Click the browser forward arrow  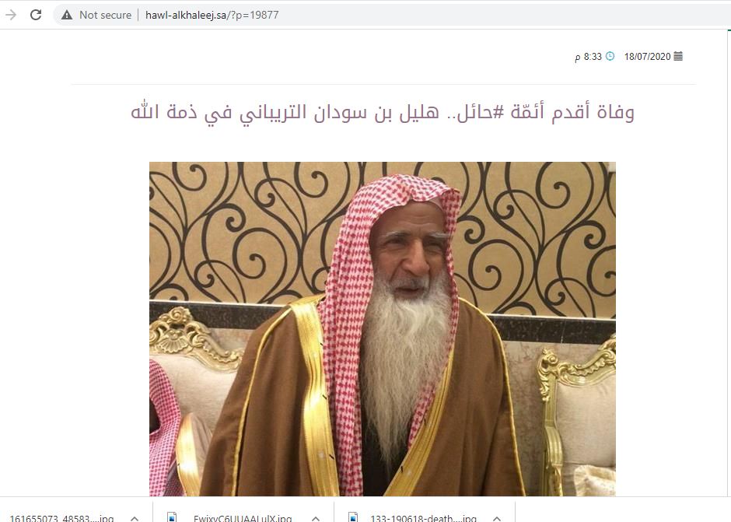pyautogui.click(x=11, y=15)
